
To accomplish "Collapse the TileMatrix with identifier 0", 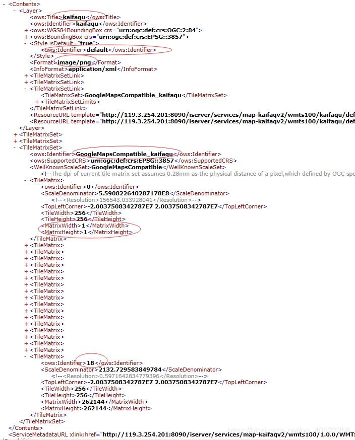I will coord(25,180).
